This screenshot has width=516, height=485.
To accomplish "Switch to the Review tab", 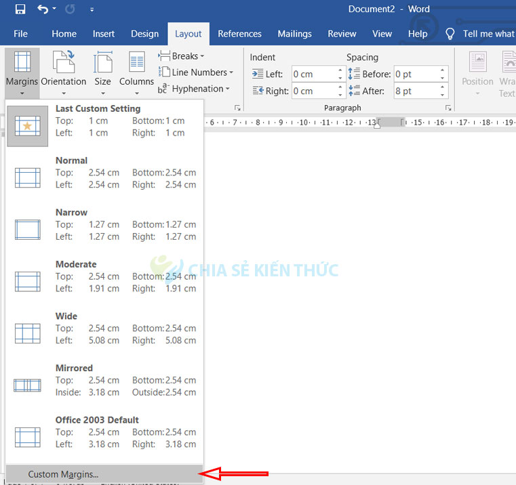I will click(x=342, y=34).
